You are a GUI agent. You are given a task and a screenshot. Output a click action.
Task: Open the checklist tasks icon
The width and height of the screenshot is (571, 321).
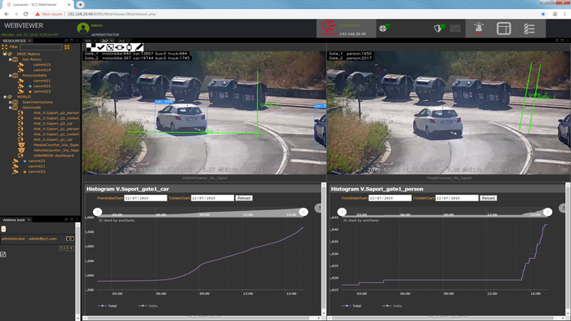(529, 29)
